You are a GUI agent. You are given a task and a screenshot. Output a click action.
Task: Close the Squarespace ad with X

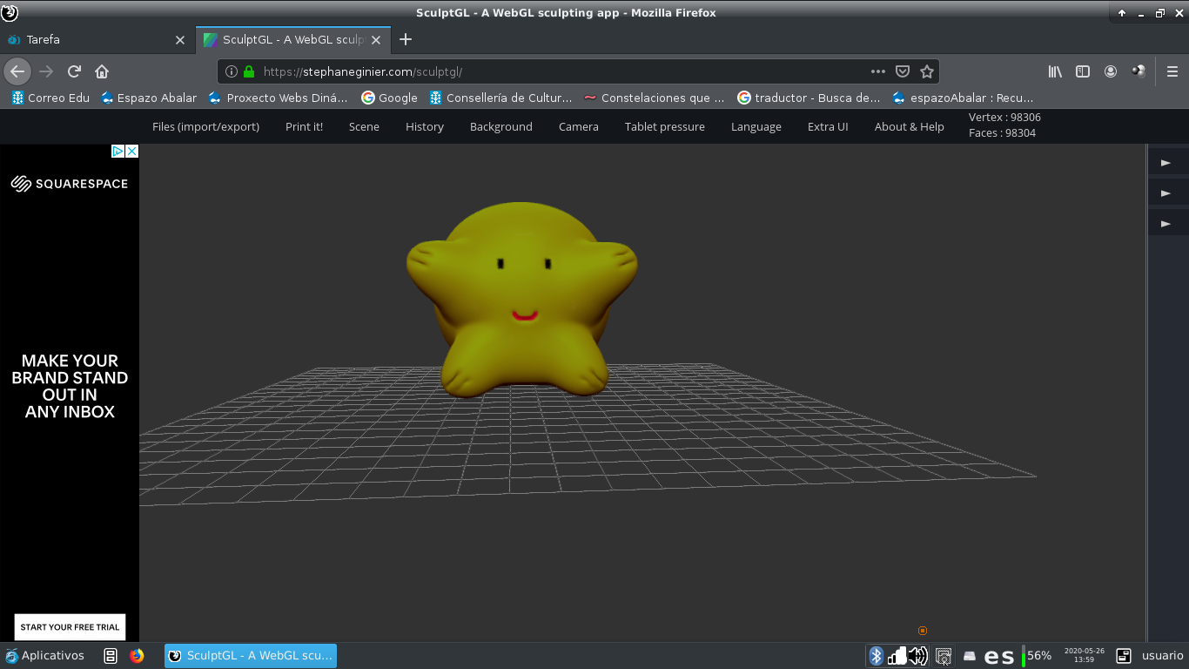[x=132, y=152]
